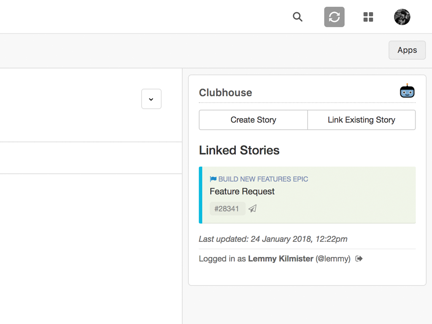This screenshot has width=432, height=324.
Task: Select the Link Existing Story button
Action: coord(362,120)
